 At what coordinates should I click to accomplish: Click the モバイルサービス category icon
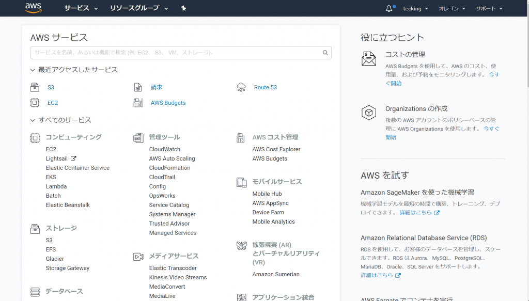pos(242,182)
